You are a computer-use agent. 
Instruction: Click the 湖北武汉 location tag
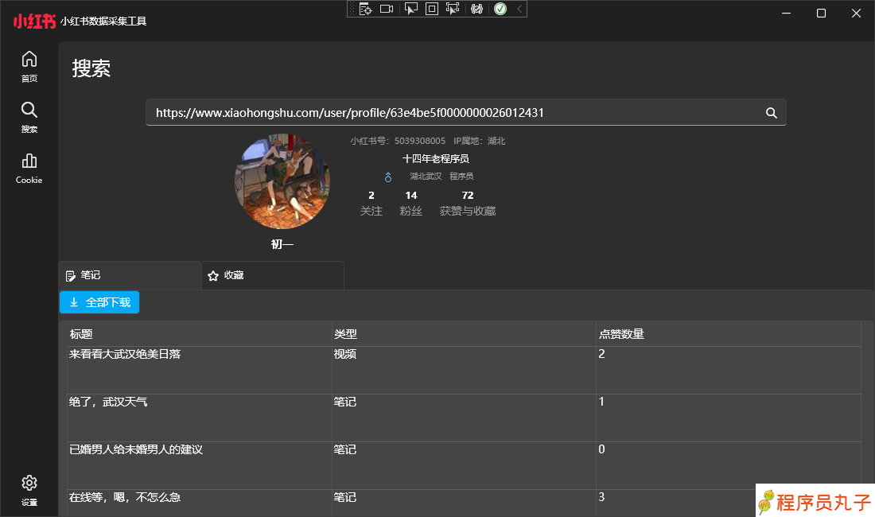coord(426,177)
